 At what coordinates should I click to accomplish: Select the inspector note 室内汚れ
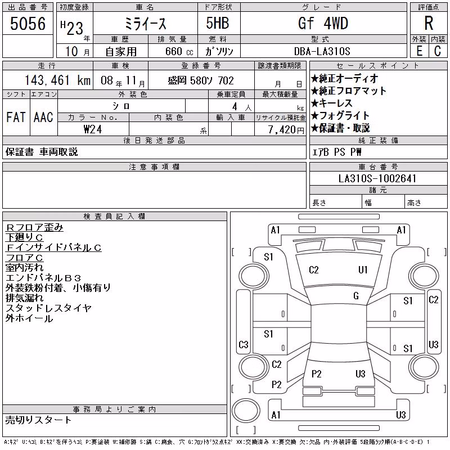24,268
